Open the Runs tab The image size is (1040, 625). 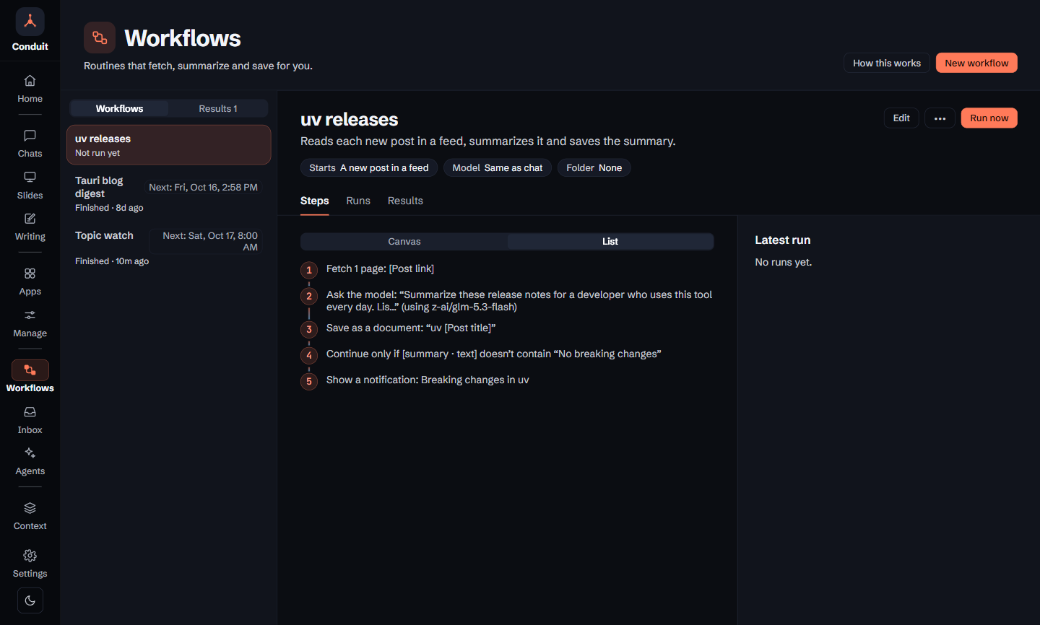pyautogui.click(x=358, y=201)
